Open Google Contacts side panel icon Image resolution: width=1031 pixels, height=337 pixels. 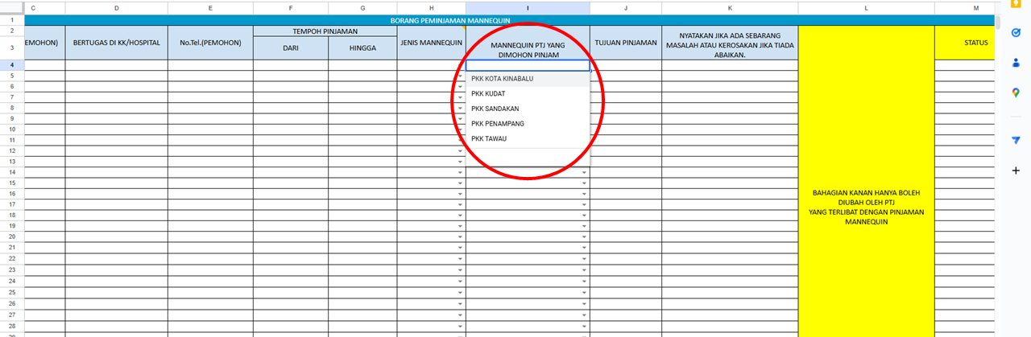click(1015, 63)
